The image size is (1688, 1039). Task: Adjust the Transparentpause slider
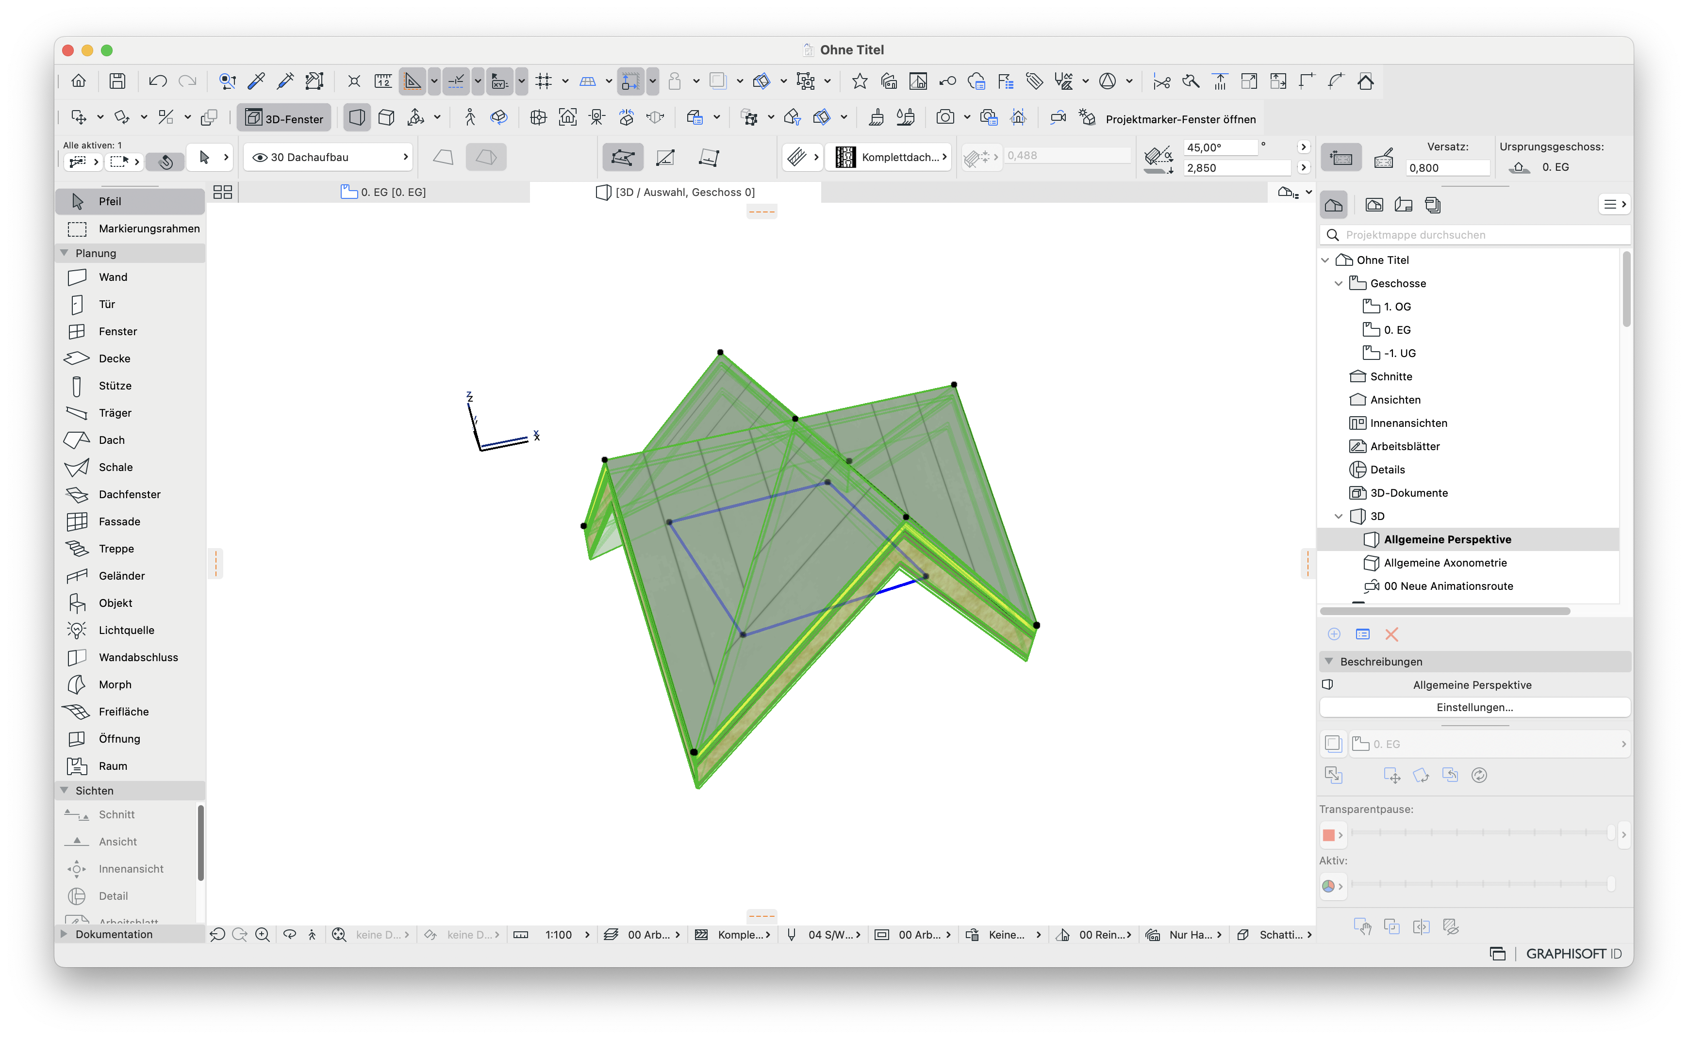(1482, 833)
